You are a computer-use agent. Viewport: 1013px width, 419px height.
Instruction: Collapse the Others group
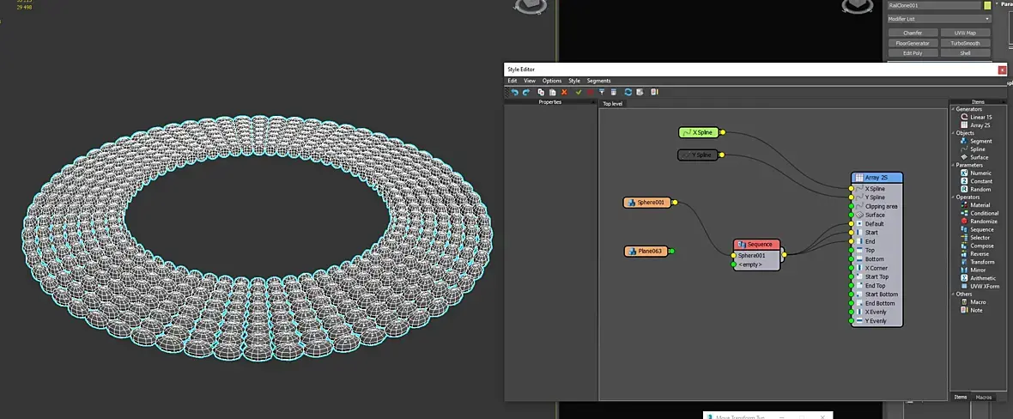point(952,295)
